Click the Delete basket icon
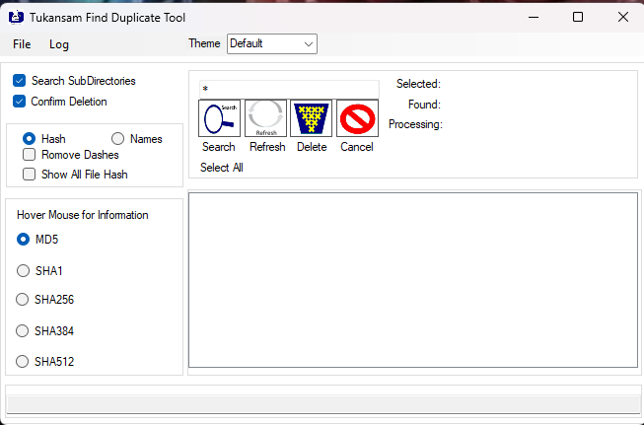Viewport: 644px width, 425px height. (x=311, y=118)
